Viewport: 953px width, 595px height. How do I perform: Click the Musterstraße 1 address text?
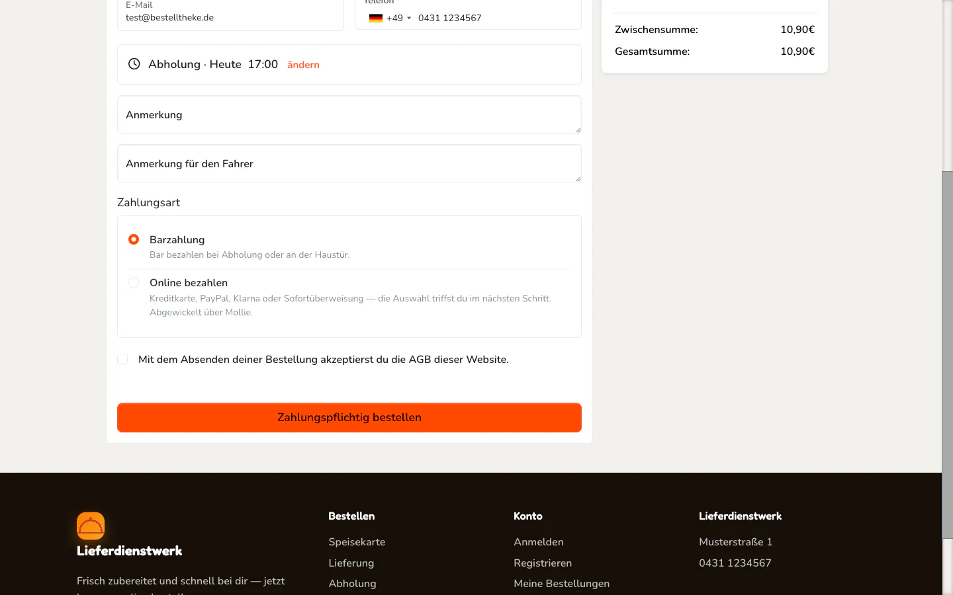point(736,542)
